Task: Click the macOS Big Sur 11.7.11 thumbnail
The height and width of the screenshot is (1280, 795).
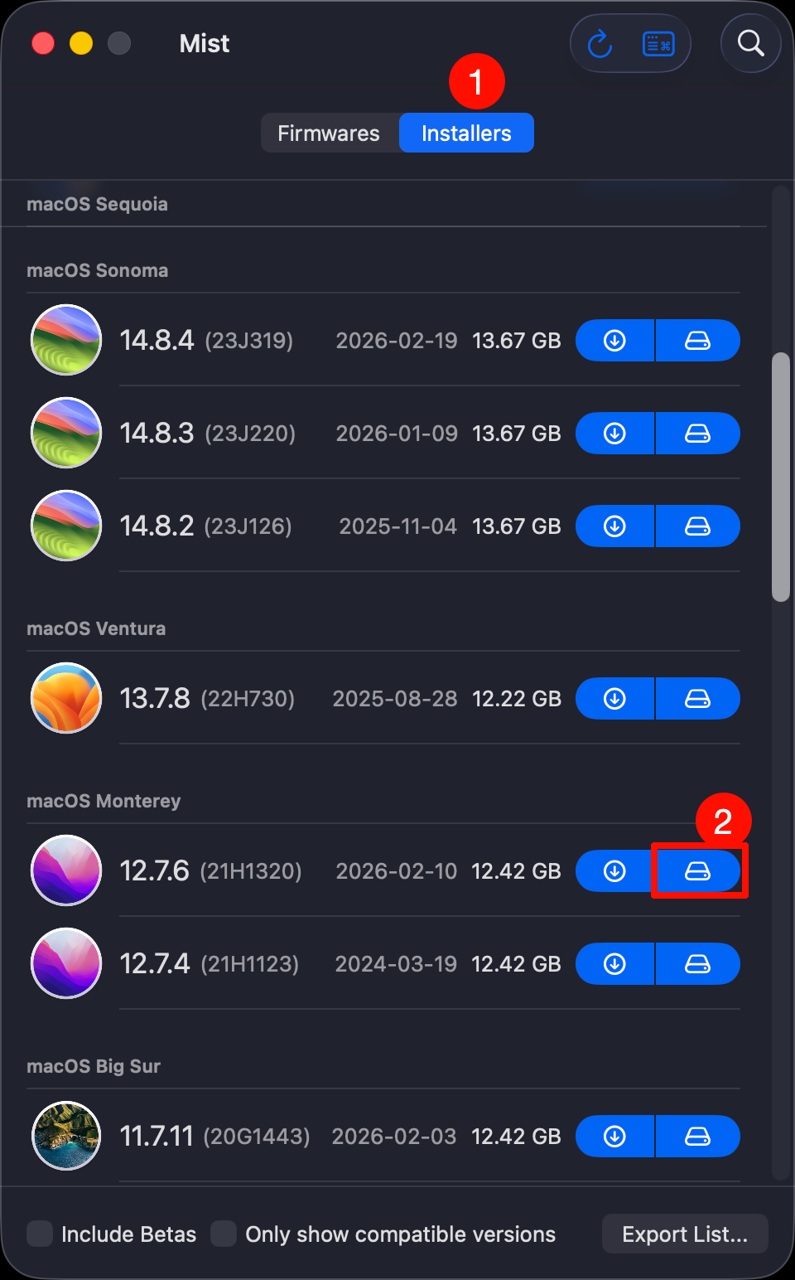Action: click(66, 1136)
